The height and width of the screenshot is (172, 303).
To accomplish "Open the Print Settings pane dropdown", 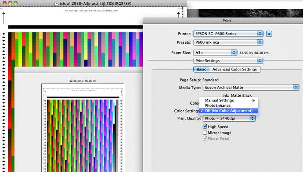I will click(228, 61).
